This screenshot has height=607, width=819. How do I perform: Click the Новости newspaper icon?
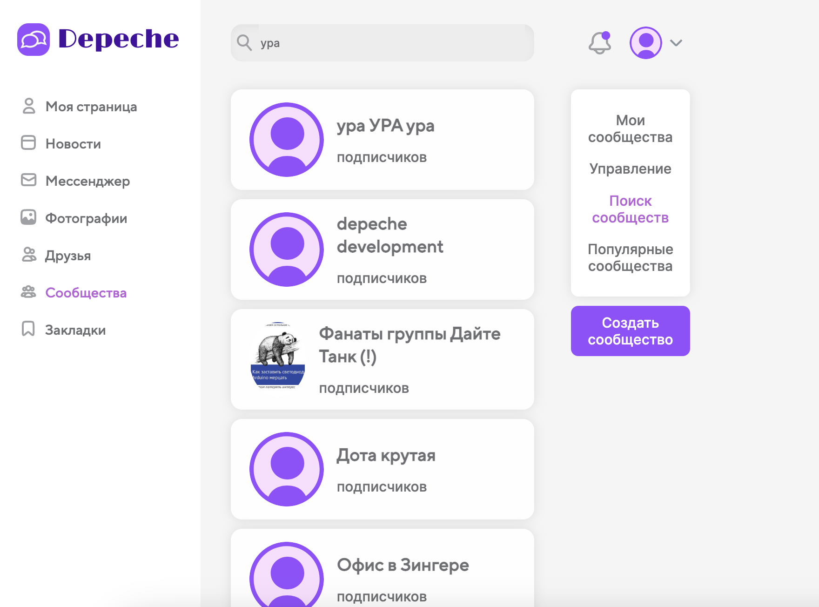(29, 143)
